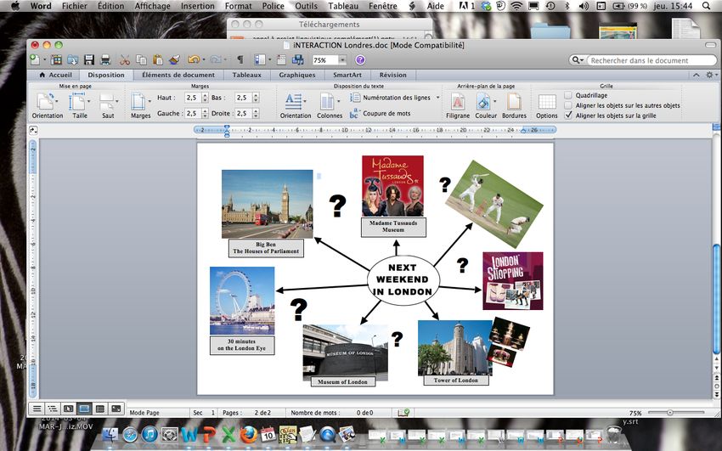Click the Cut scissors icon
The image size is (722, 451).
pyautogui.click(x=125, y=59)
